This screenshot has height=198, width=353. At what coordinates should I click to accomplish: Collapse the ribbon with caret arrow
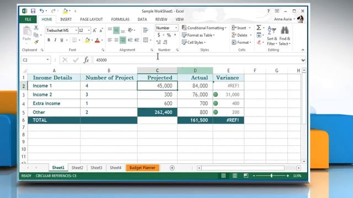point(303,50)
